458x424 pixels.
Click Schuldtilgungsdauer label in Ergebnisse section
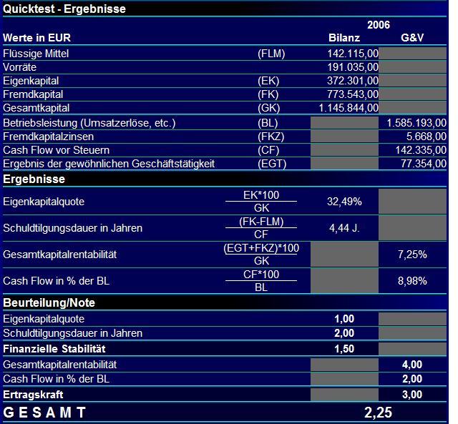point(73,228)
